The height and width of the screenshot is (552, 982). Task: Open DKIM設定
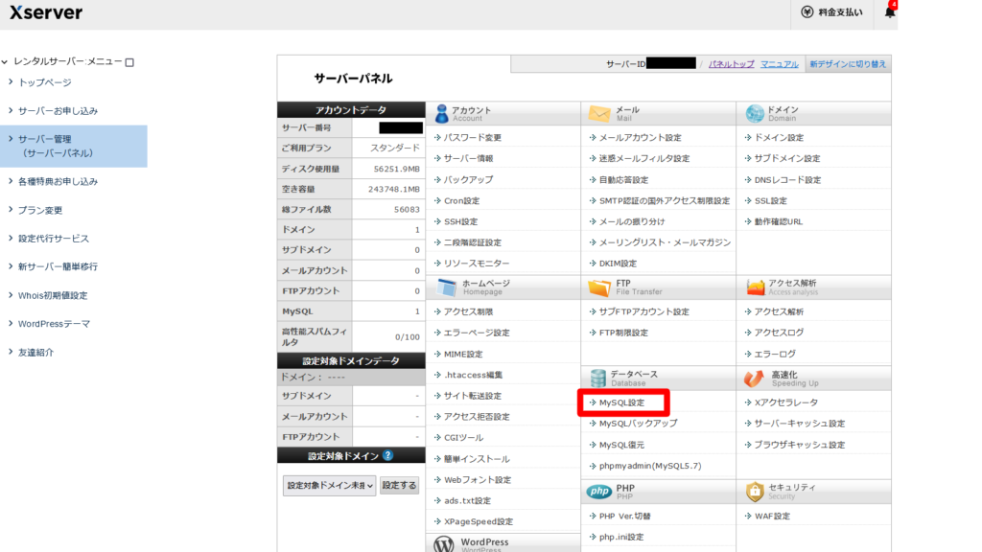[x=619, y=264]
